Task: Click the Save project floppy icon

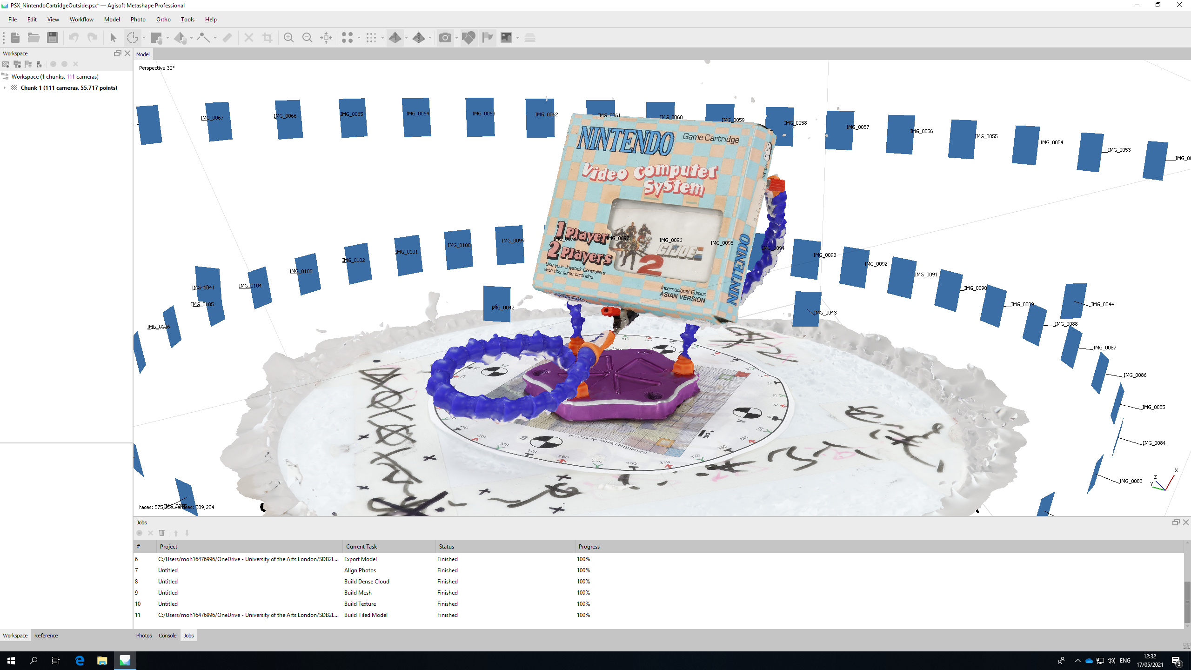Action: [53, 38]
